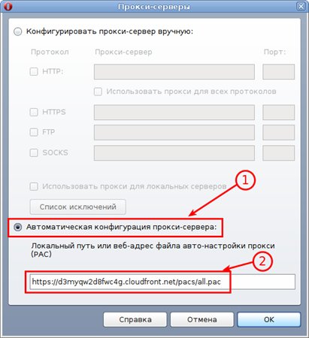Click the HTTP proxy server address field
The width and height of the screenshot is (309, 338).
tap(174, 71)
